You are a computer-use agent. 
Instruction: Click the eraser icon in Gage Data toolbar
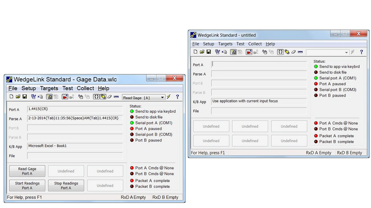110,97
